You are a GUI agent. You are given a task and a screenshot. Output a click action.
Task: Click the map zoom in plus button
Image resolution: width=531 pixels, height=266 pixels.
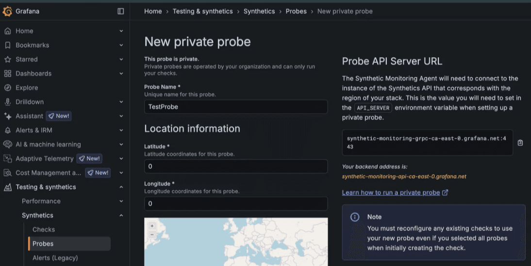coord(152,226)
